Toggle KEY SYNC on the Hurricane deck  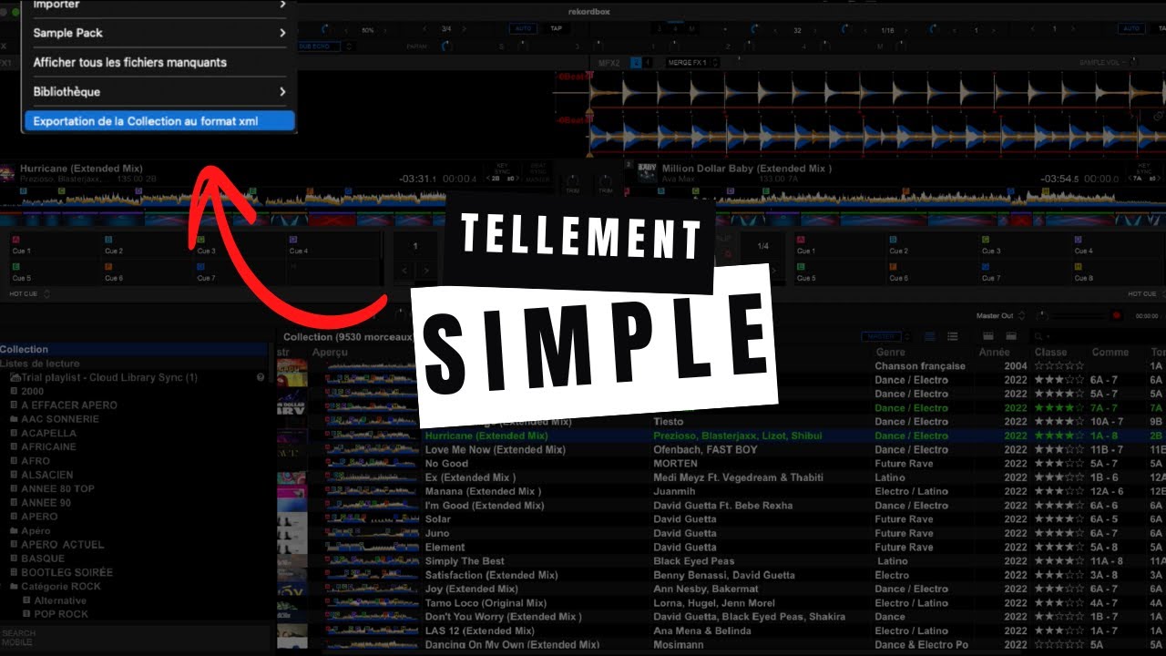coord(504,170)
